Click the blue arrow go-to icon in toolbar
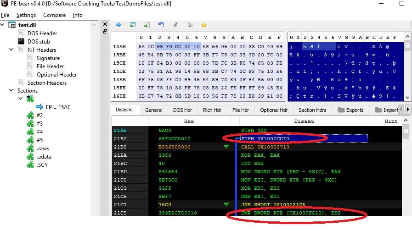This screenshot has height=231, width=412. click(118, 25)
